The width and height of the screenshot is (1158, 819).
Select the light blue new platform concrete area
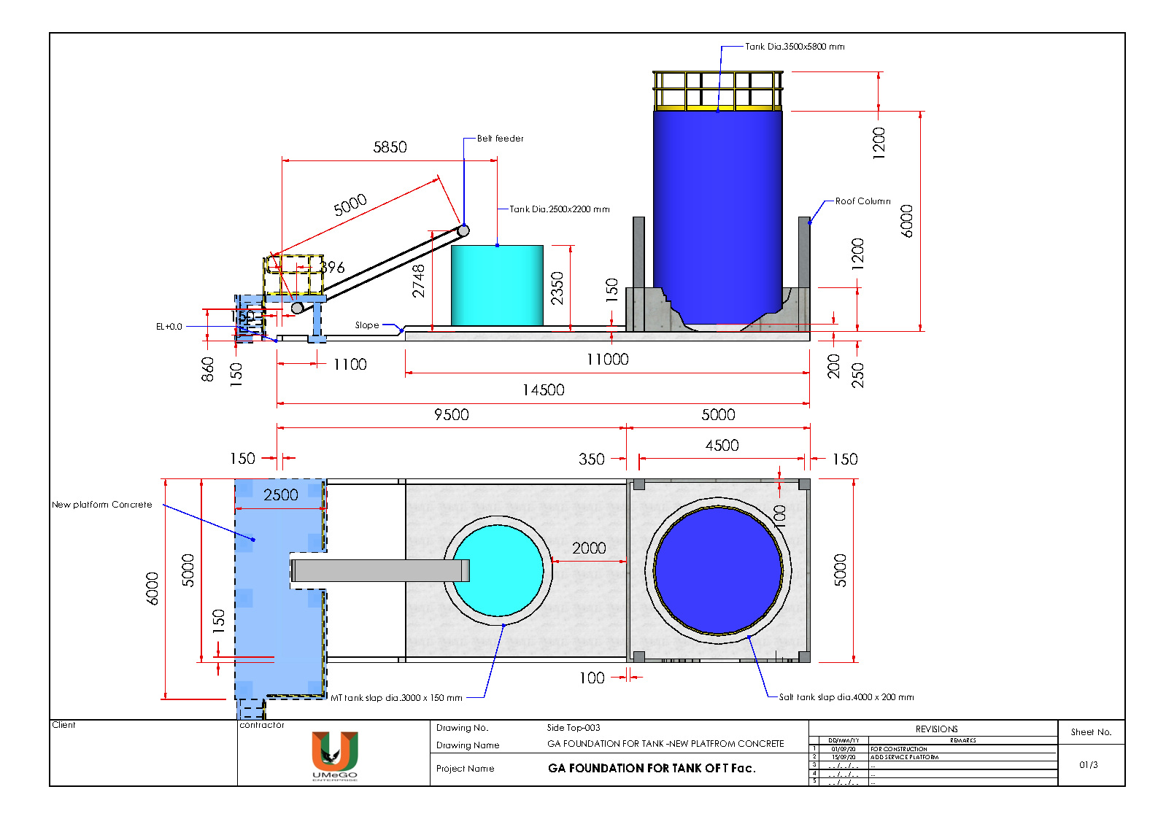[x=279, y=589]
